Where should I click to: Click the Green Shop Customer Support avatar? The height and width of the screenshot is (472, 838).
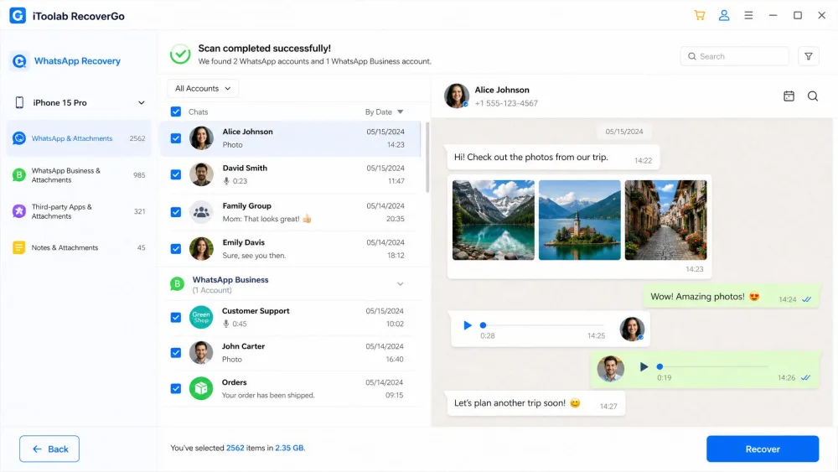click(201, 317)
